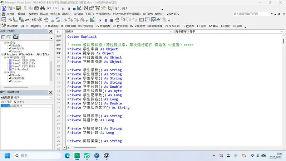The height and width of the screenshot is (161, 286).
Task: Click the 翻译 button beside code gutter
Action: tap(59, 40)
